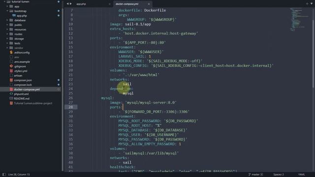Open composer.lock in the sidebar
Viewport: 315px width, 177px height.
(x=23, y=85)
